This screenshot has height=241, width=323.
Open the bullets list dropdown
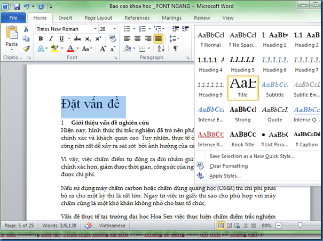point(134,29)
